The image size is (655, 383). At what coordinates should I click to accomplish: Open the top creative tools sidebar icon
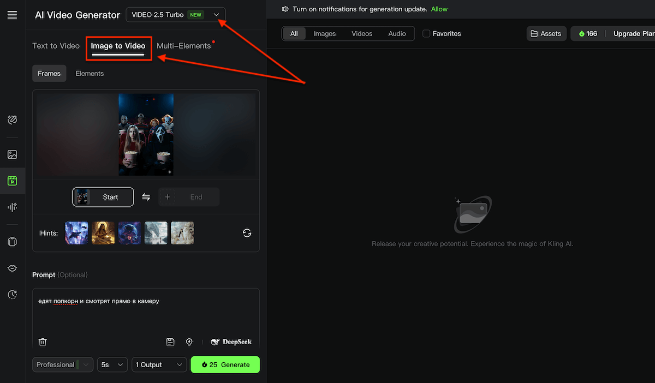coord(12,119)
